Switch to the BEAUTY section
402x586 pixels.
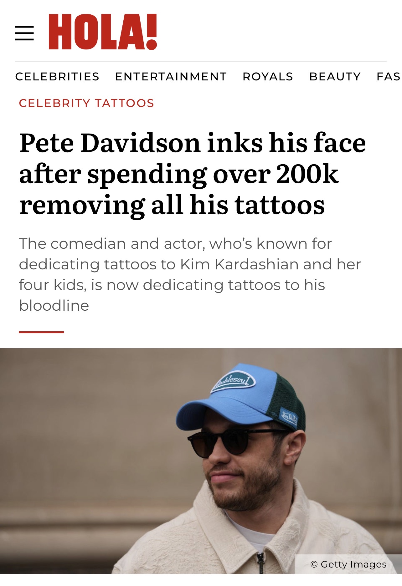coord(335,77)
